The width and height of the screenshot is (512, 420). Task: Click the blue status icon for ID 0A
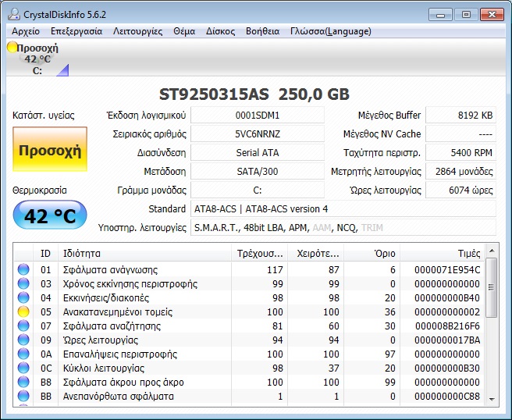(23, 354)
